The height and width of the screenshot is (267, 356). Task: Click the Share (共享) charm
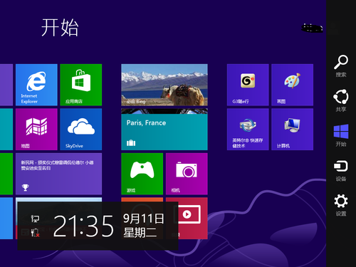click(x=341, y=100)
